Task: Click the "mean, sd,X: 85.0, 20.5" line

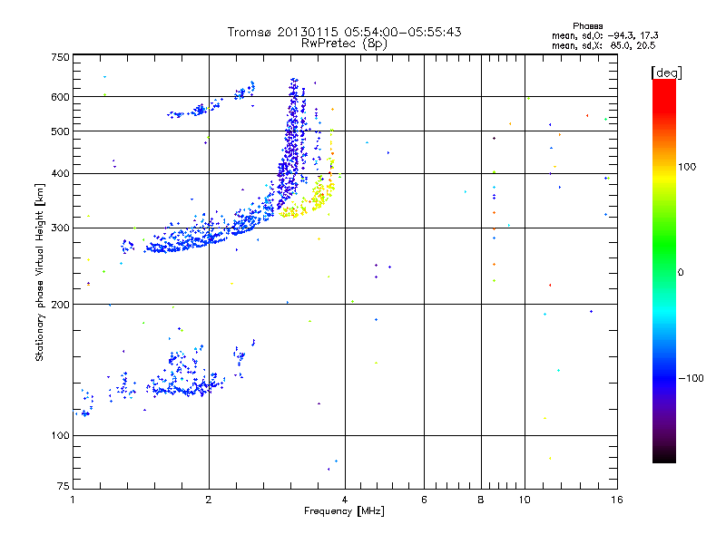Action: pos(603,45)
